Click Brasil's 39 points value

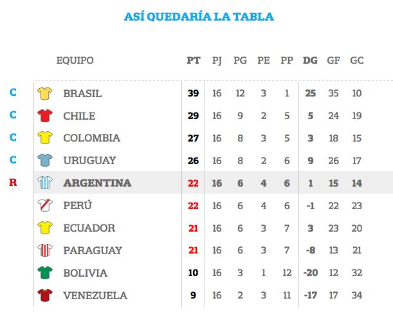pyautogui.click(x=193, y=93)
